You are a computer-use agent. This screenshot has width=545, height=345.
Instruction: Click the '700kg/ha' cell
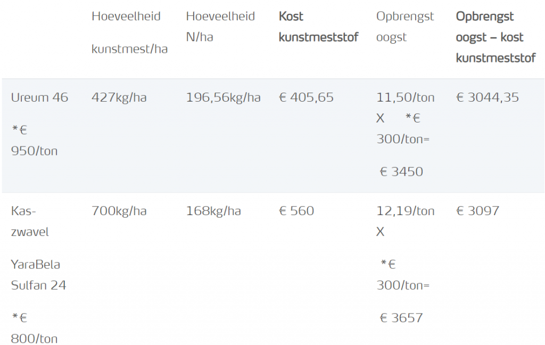point(119,211)
